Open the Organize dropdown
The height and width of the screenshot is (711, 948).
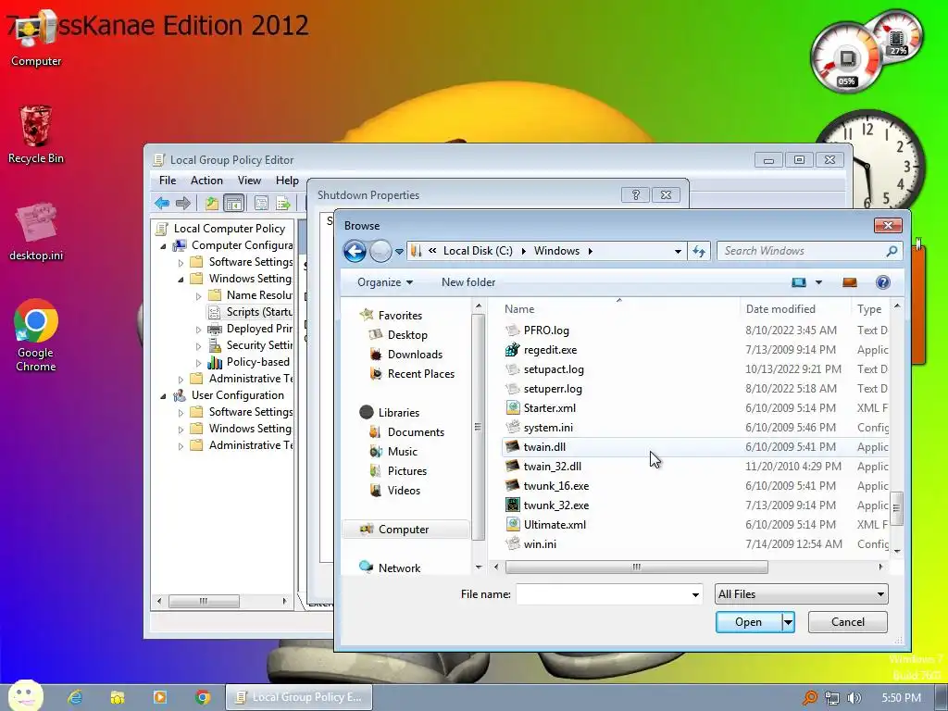(385, 282)
